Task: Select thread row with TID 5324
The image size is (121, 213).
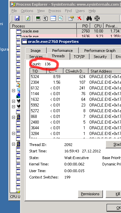Action: 76,77
